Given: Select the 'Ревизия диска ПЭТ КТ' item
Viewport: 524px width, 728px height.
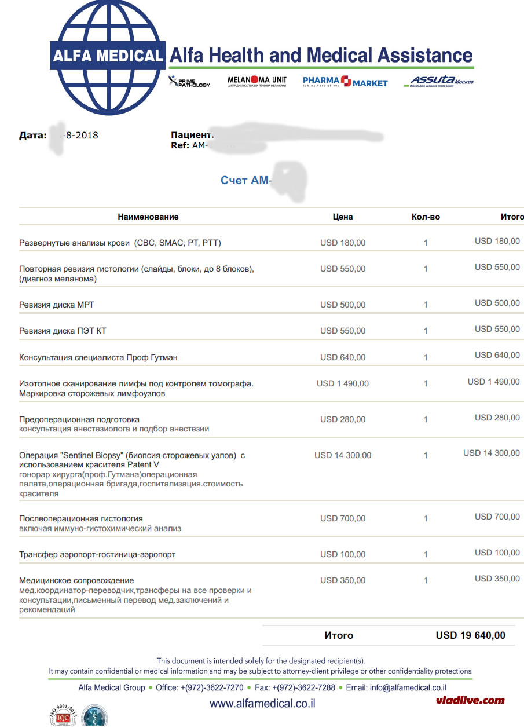Looking at the screenshot, I should pos(63,331).
